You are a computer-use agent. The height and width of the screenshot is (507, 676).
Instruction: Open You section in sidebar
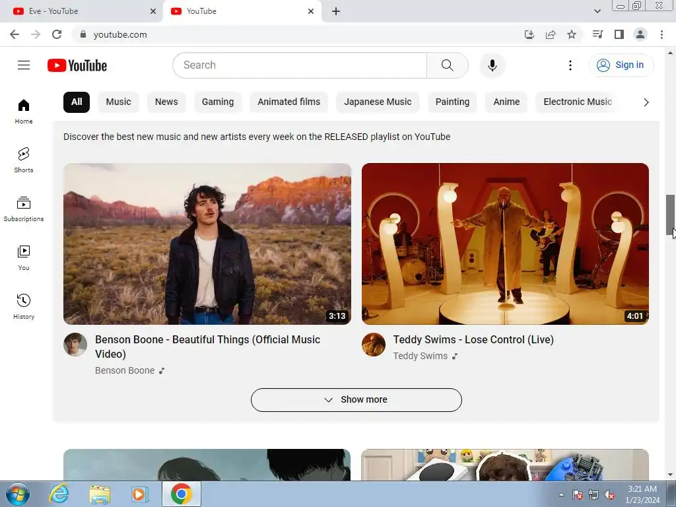24,258
